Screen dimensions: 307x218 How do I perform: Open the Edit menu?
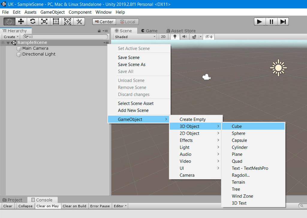17,12
